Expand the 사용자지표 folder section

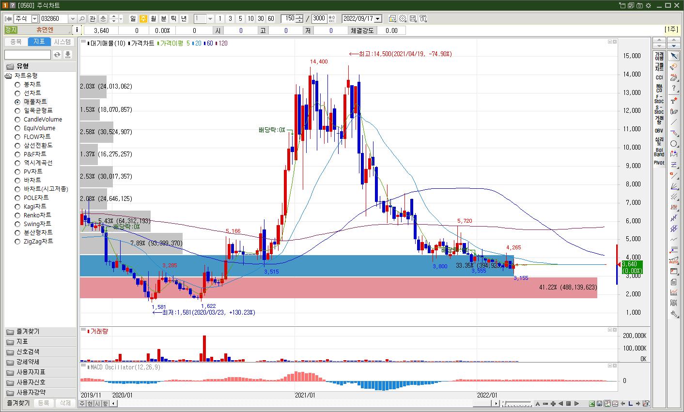[40, 372]
